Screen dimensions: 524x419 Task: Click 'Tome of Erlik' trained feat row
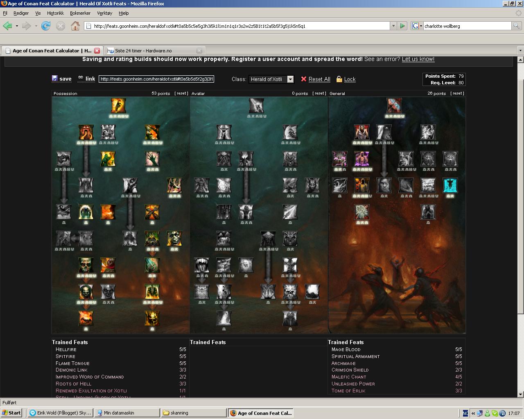[397, 391]
